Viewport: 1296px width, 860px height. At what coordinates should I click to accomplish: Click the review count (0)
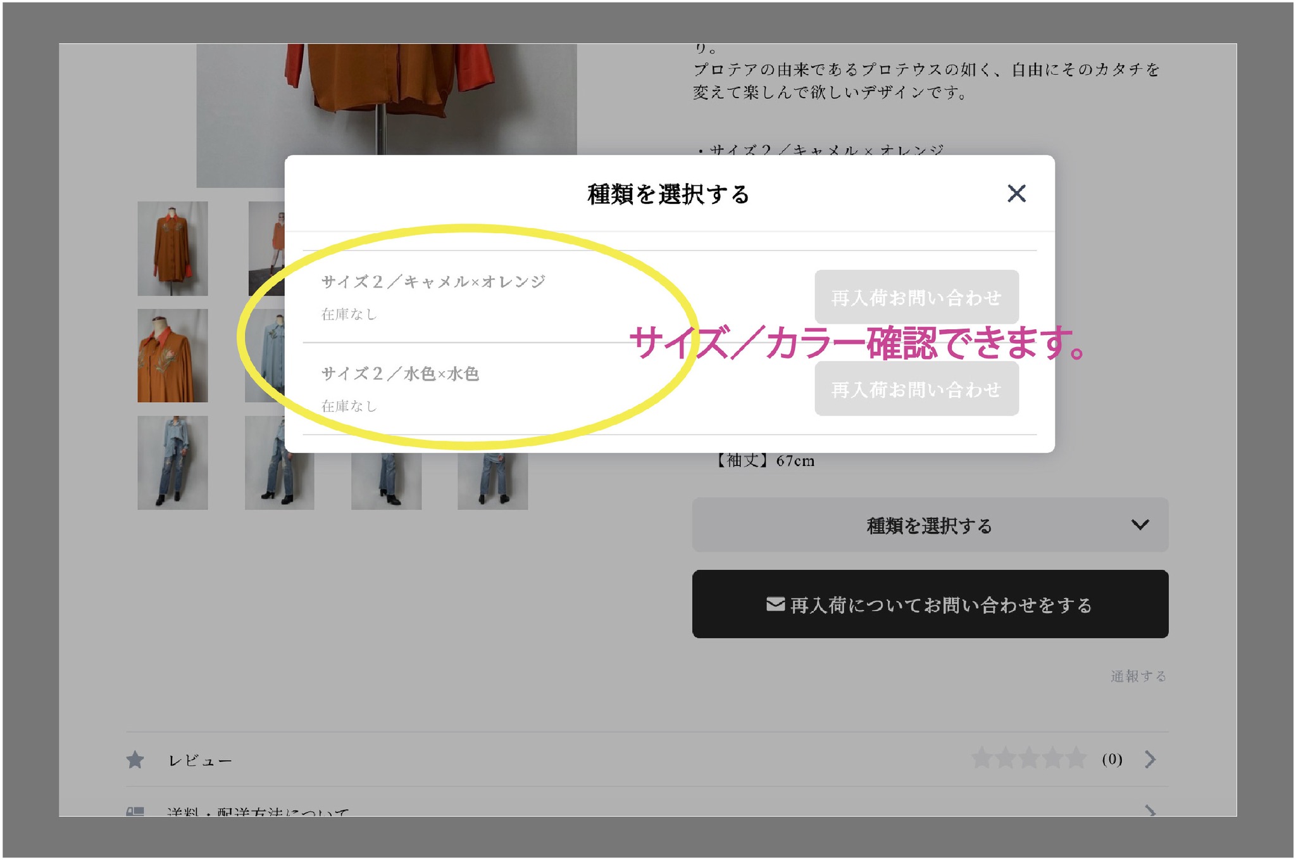click(x=1112, y=759)
